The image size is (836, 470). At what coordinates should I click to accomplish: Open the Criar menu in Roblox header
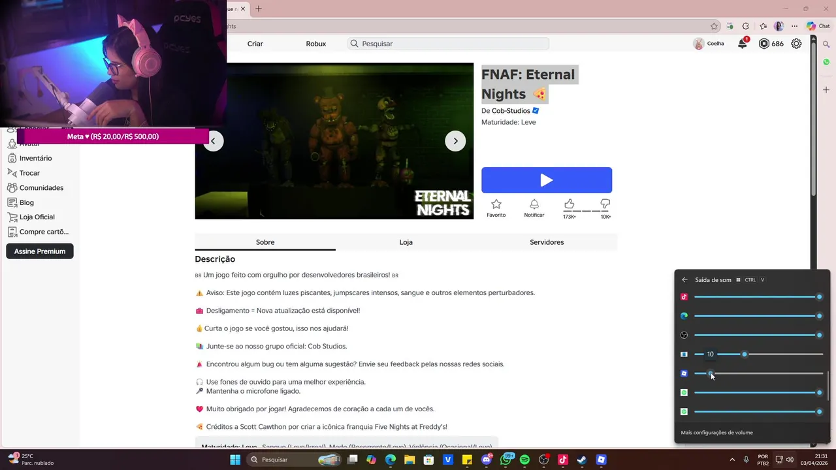click(255, 44)
